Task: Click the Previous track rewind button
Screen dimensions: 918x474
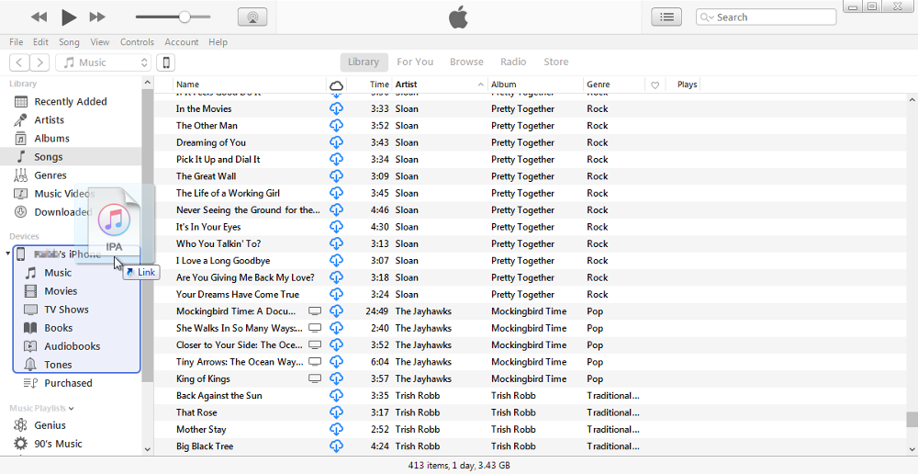Action: (x=39, y=17)
